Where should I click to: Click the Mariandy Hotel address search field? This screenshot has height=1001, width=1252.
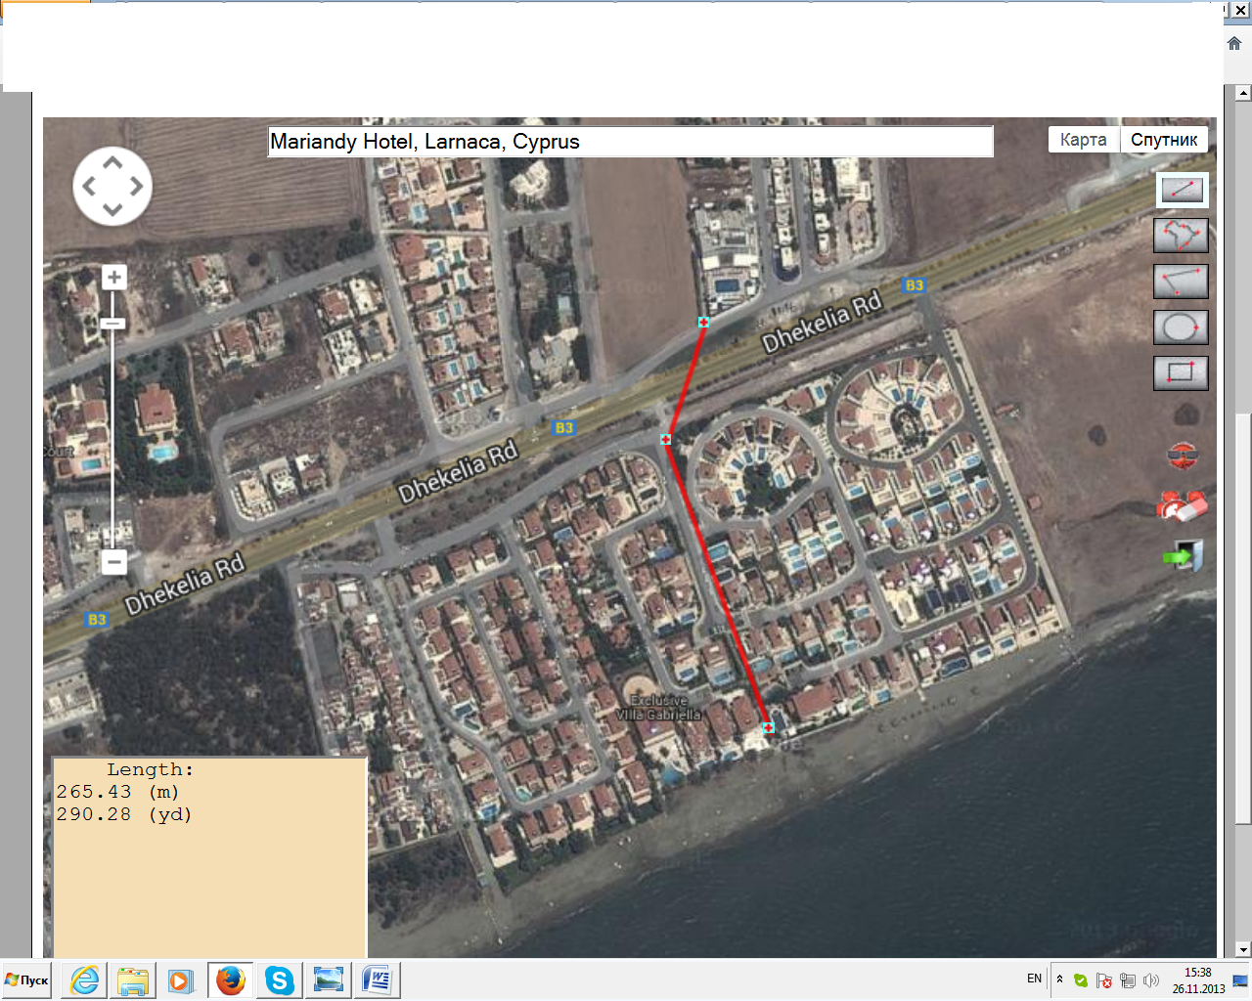(x=630, y=142)
